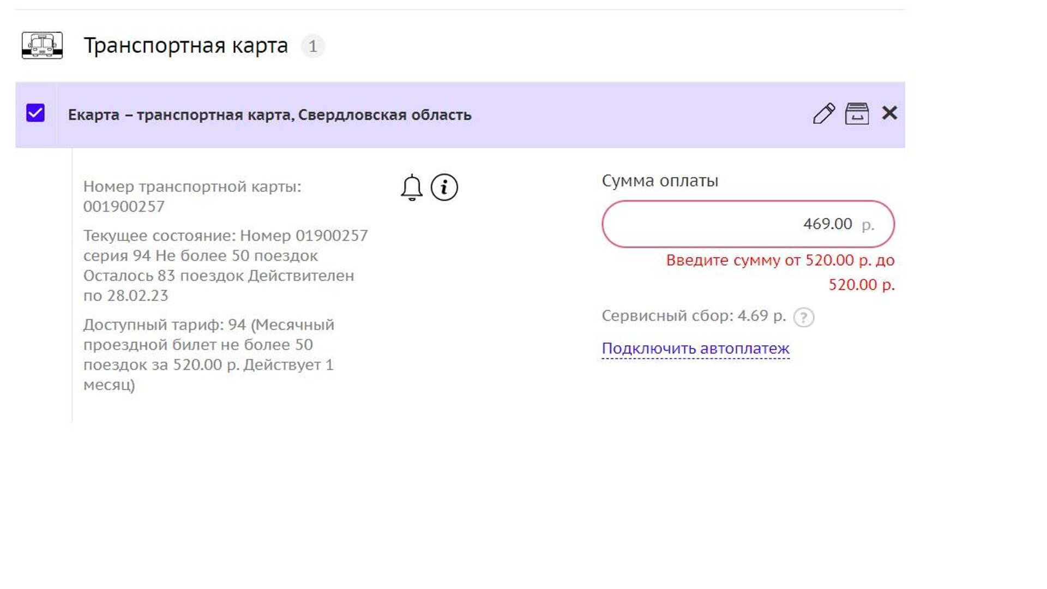Click Подключить автоплатеж link
This screenshot has height=589, width=1047.
click(x=696, y=348)
